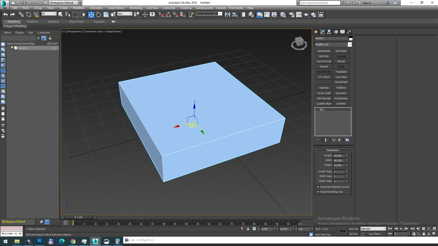This screenshot has width=438, height=246.
Task: Toggle light bulb visibility for Box001
Action: point(12,48)
